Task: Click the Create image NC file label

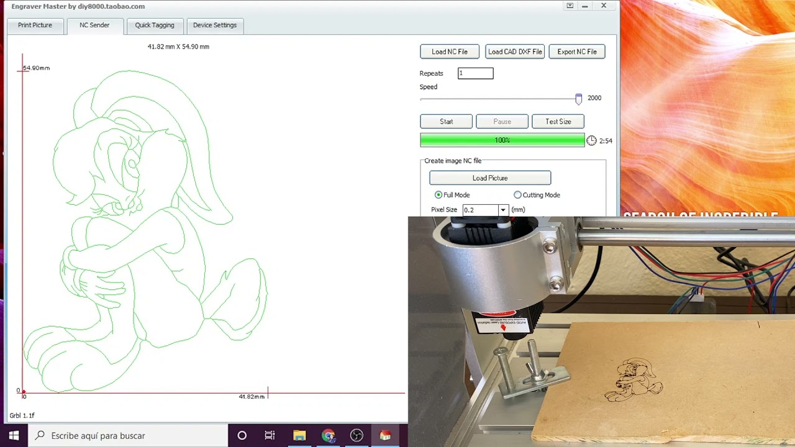Action: [453, 161]
